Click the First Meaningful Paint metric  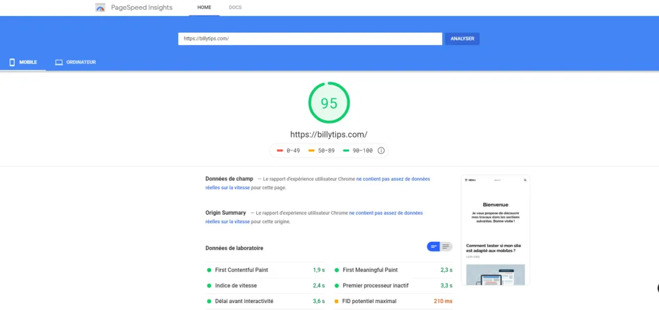(393, 270)
